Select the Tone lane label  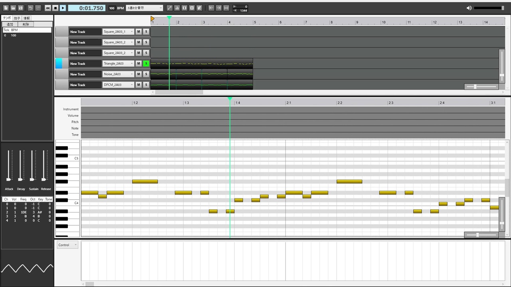tap(75, 135)
